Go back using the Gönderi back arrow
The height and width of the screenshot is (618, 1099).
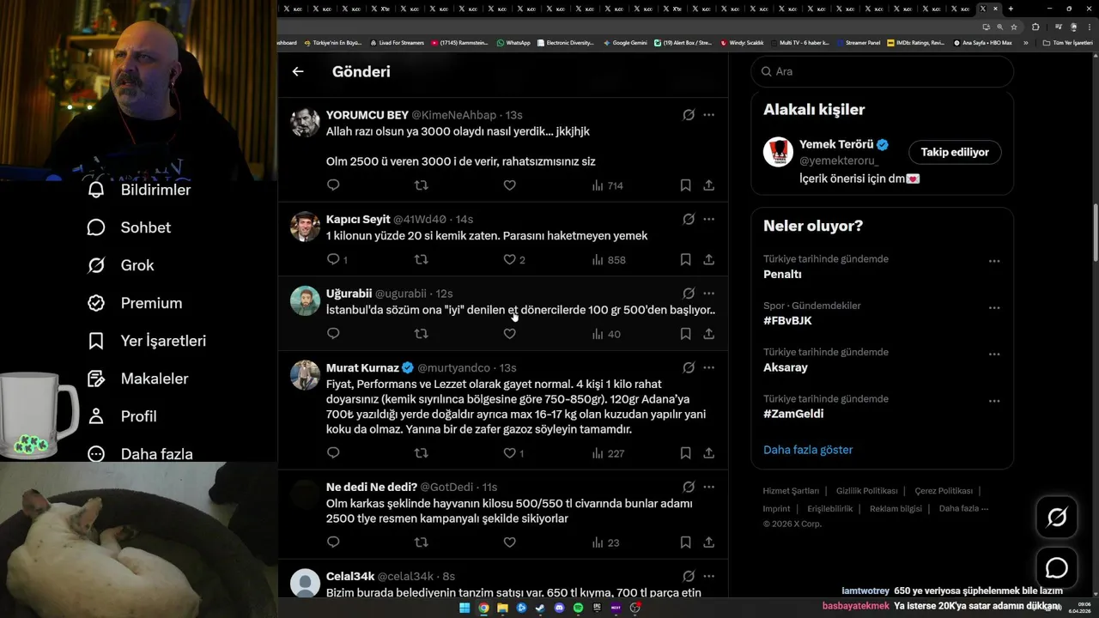tap(298, 72)
